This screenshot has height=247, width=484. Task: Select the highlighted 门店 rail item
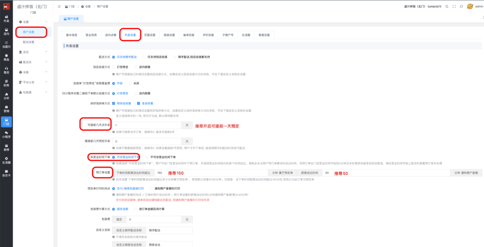click(6, 121)
